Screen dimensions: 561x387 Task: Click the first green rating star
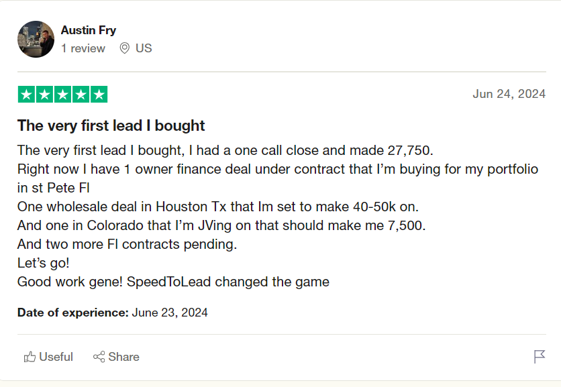tap(27, 95)
